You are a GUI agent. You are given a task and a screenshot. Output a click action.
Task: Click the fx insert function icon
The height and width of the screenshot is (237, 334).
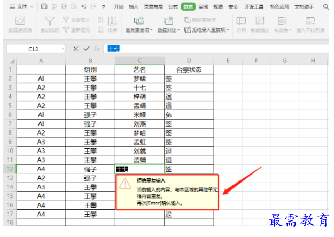point(97,49)
